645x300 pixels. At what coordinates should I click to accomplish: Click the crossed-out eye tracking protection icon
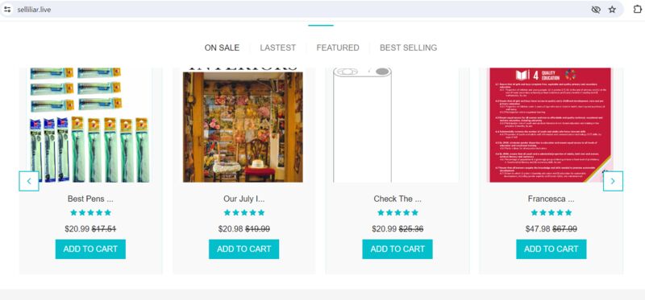[596, 10]
